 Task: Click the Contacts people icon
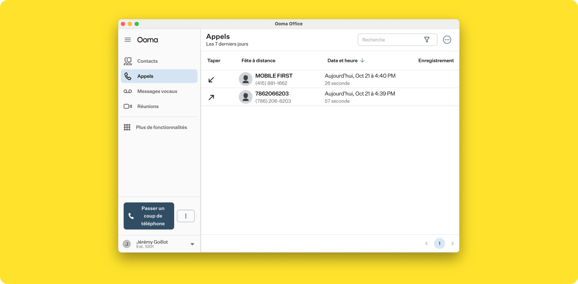tap(128, 61)
